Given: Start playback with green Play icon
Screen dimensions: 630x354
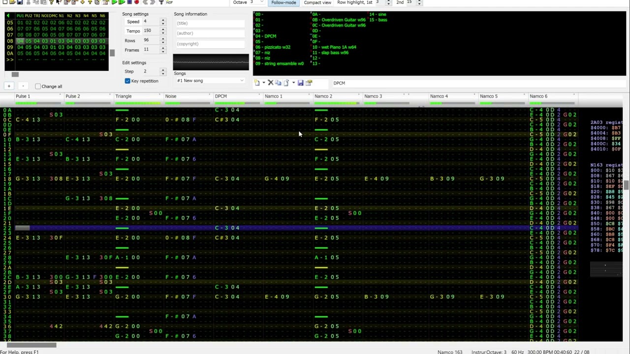Looking at the screenshot, I should click(x=114, y=2).
